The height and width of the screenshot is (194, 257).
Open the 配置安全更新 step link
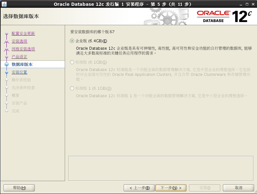(23, 34)
